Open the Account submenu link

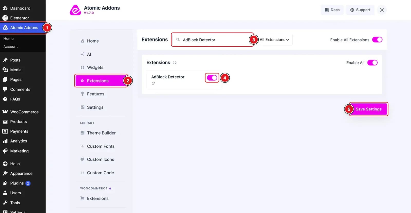[11, 46]
